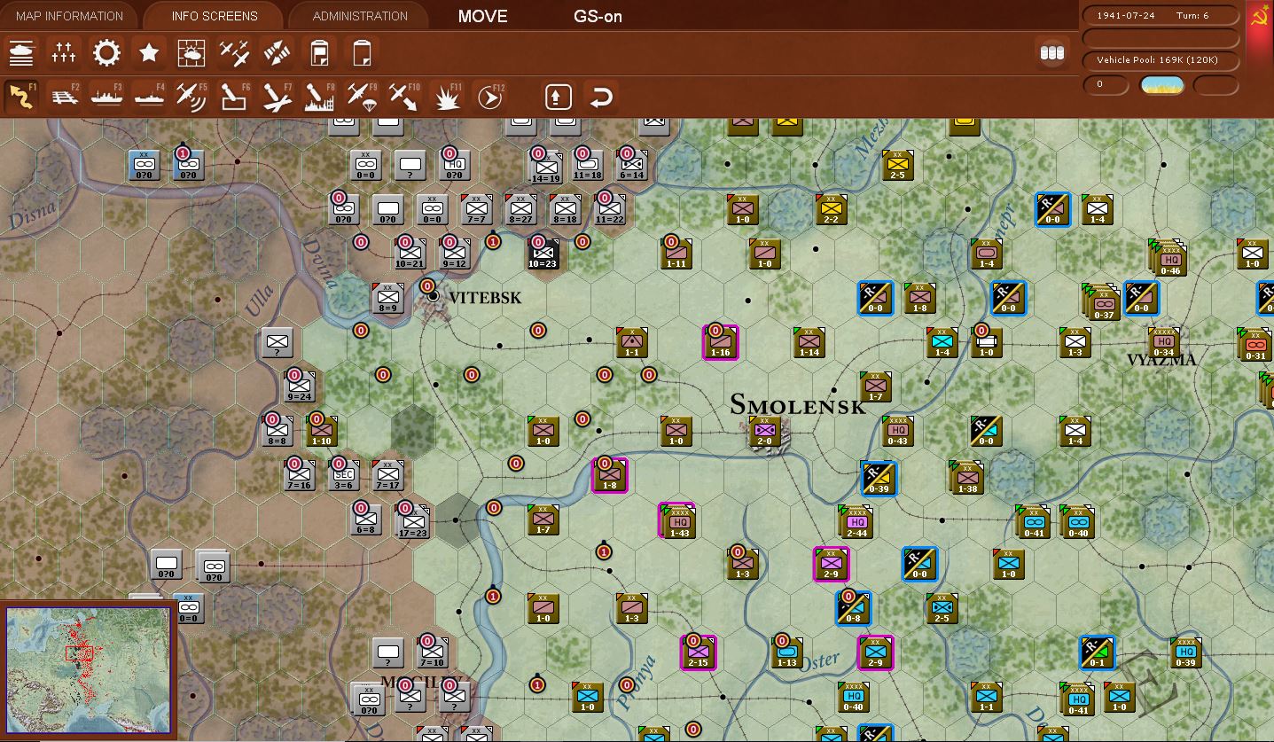Open the victory screen star icon

click(148, 53)
